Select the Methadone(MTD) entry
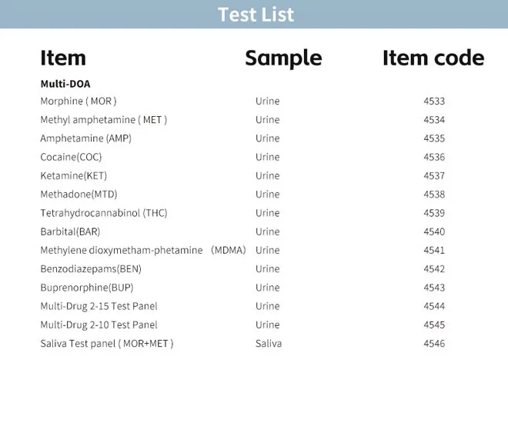The height and width of the screenshot is (446, 508). pyautogui.click(x=79, y=195)
